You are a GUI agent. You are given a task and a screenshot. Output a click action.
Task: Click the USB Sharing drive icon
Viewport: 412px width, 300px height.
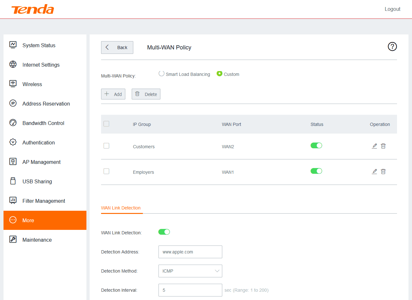point(13,181)
